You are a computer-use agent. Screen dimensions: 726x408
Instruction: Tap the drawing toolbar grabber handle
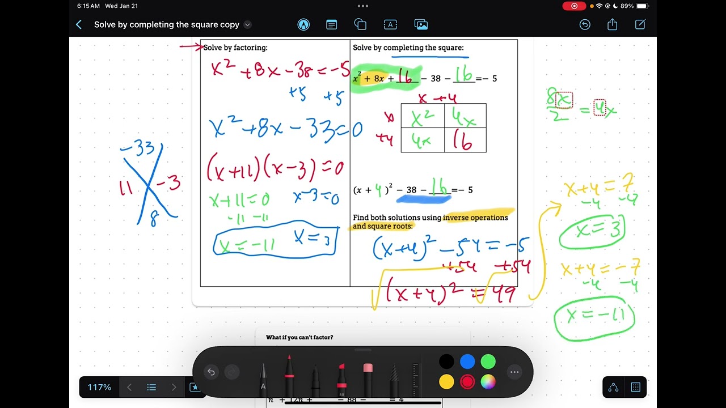tap(363, 350)
